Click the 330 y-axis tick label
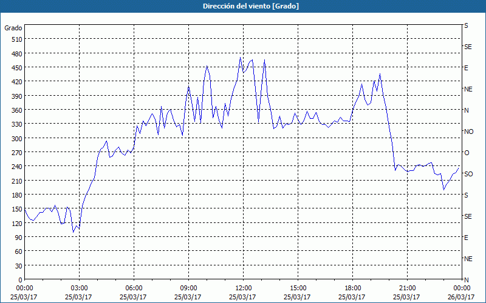486x303 pixels. click(17, 124)
